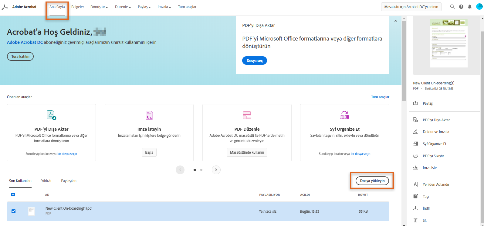Open the Düzenle dropdown menu
The image size is (484, 226).
tap(123, 7)
